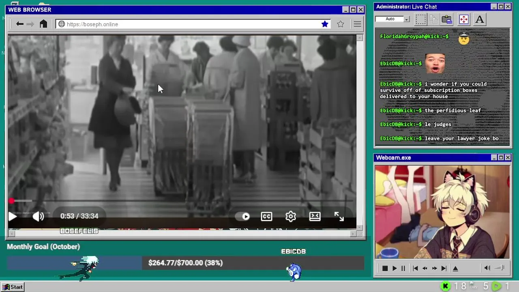Open the video settings gear
The width and height of the screenshot is (519, 292).
click(x=291, y=217)
